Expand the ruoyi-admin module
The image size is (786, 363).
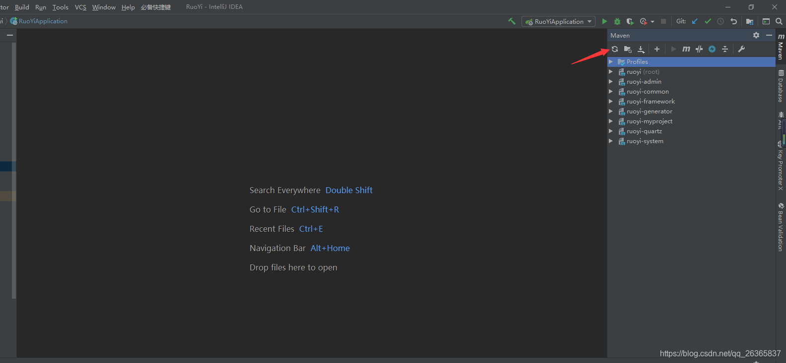(611, 82)
